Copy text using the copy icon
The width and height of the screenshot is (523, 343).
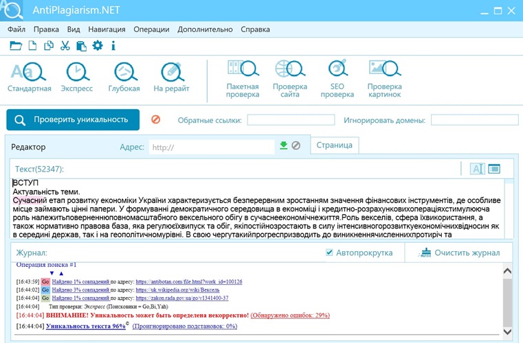click(49, 46)
